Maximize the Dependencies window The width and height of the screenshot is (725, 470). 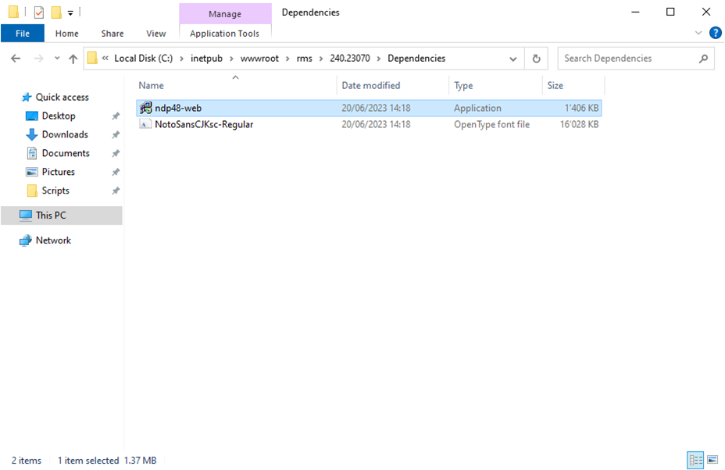[x=670, y=12]
